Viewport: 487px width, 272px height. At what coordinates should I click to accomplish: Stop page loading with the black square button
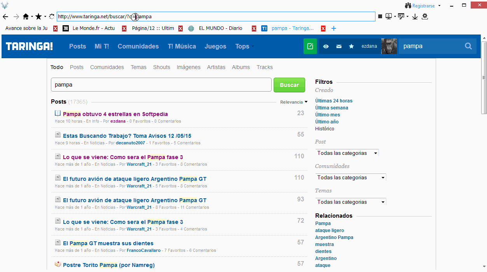point(380,16)
